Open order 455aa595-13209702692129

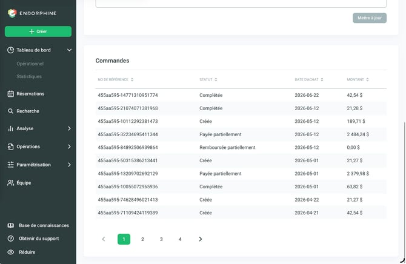click(x=128, y=174)
